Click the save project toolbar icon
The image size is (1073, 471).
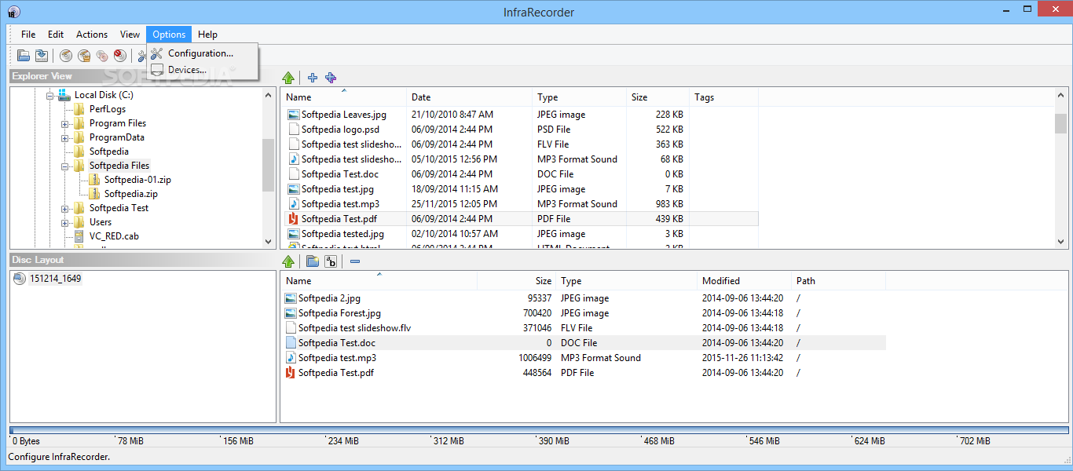[42, 55]
